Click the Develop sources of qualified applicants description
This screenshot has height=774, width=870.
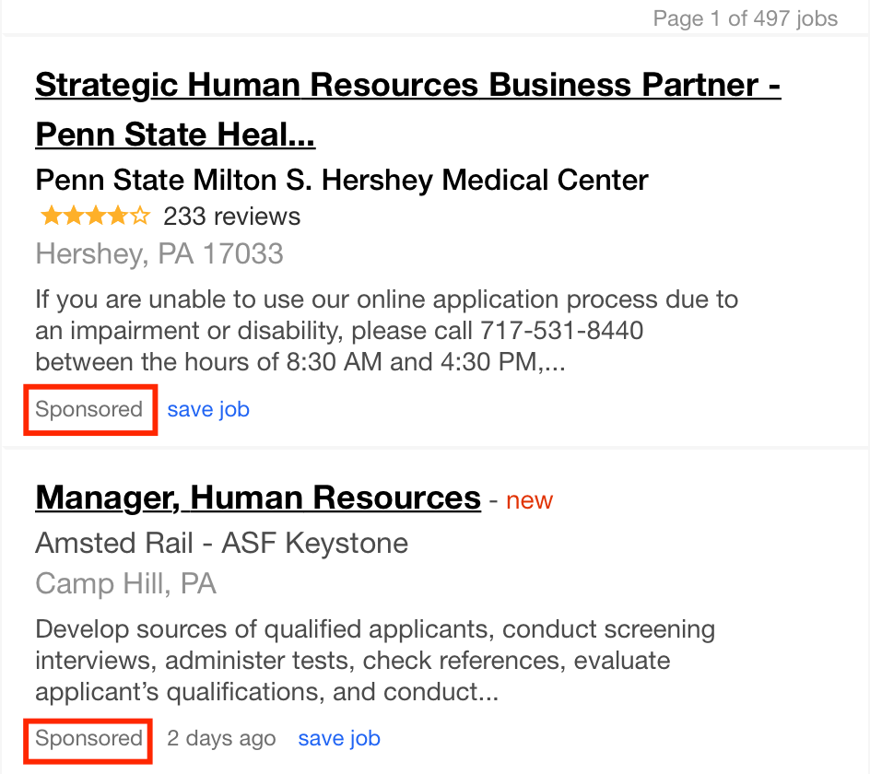tap(375, 661)
